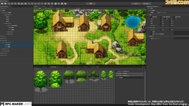Collapse the MAPグループ tree node
The height and width of the screenshot is (106, 189).
click(4, 15)
